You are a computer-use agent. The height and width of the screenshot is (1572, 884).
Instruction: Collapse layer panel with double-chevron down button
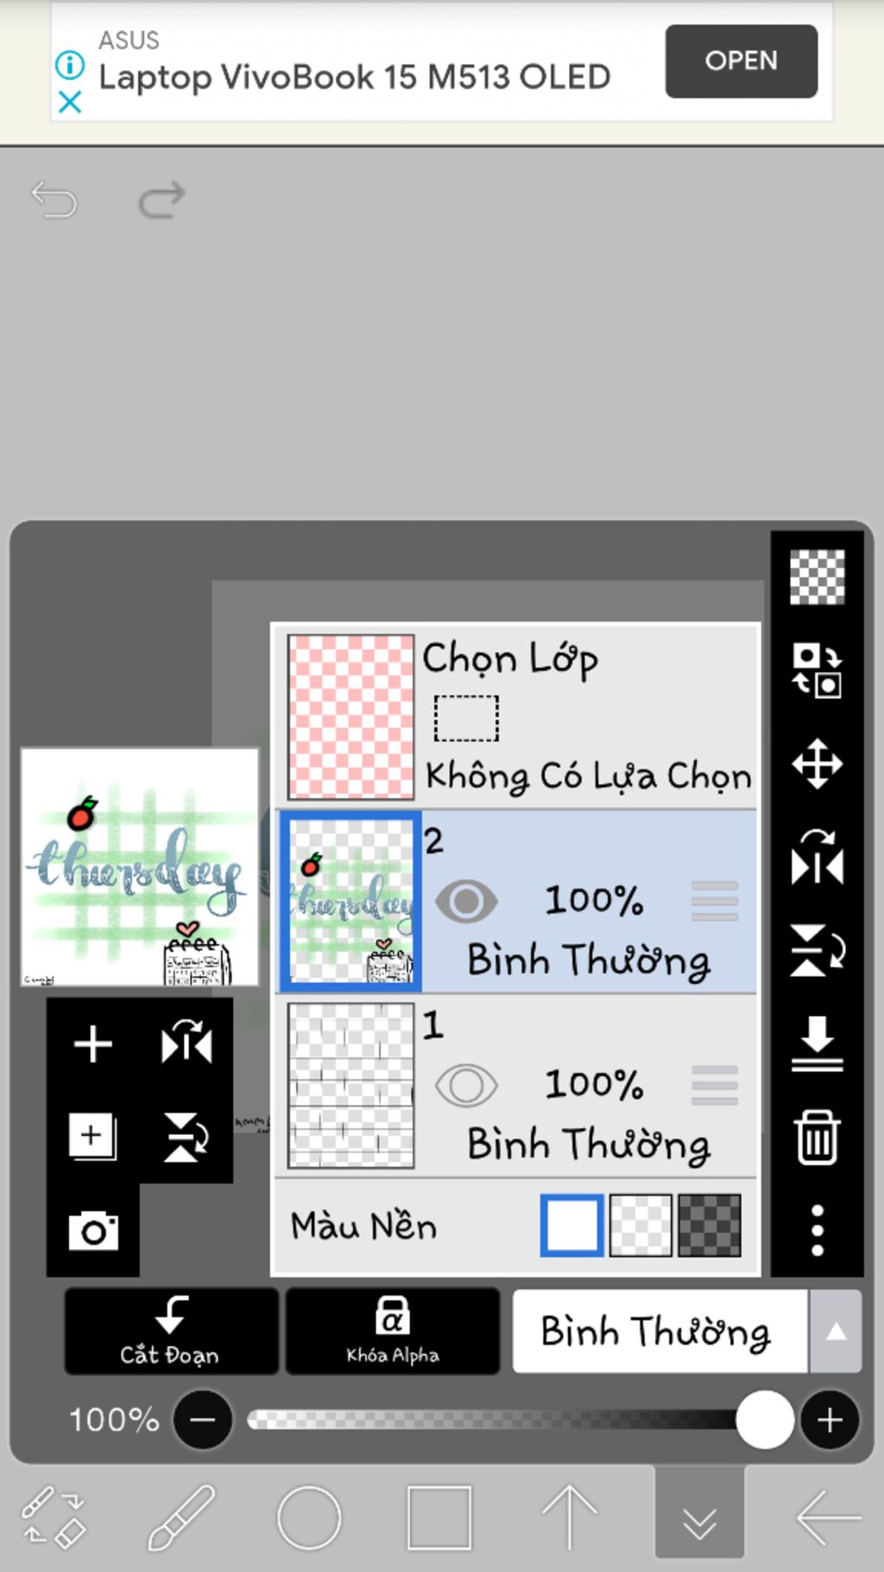click(699, 1518)
